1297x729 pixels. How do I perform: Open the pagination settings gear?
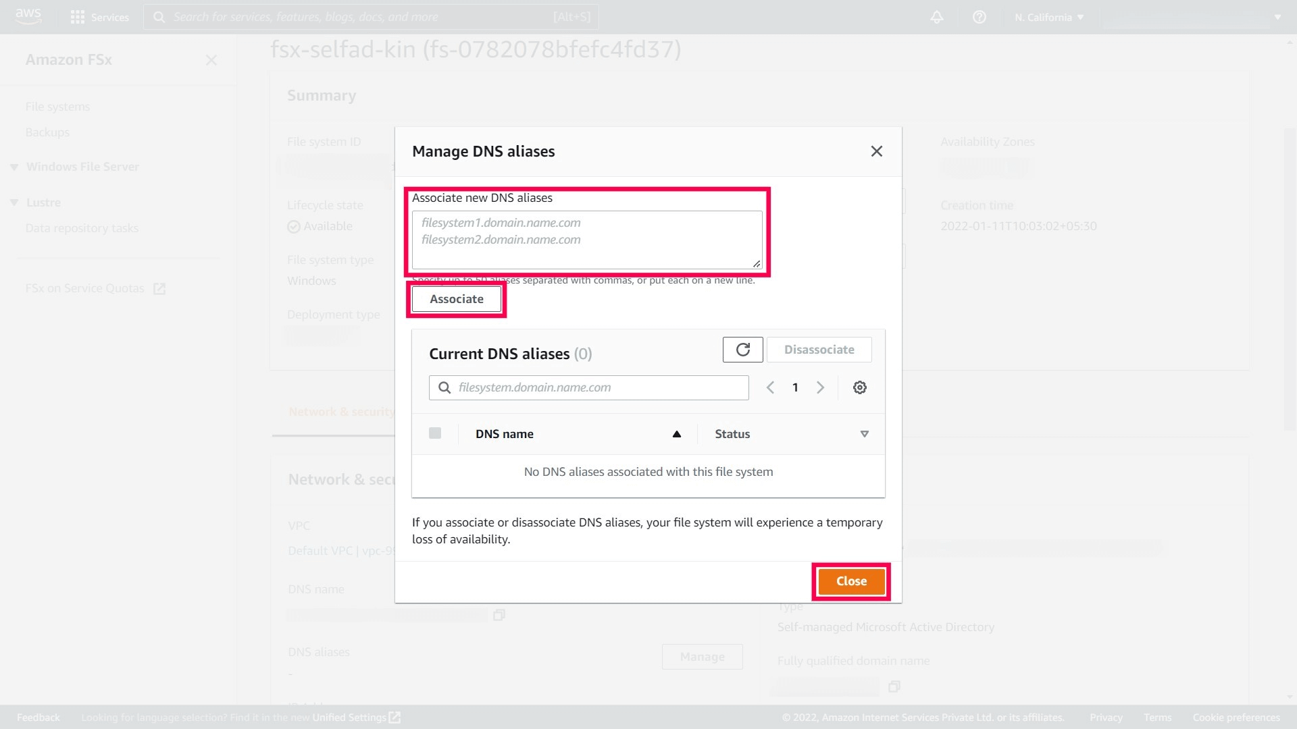(859, 387)
